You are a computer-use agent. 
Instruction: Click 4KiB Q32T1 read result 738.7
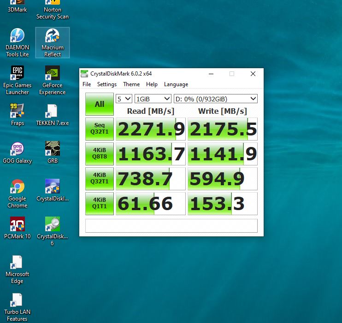coord(151,179)
